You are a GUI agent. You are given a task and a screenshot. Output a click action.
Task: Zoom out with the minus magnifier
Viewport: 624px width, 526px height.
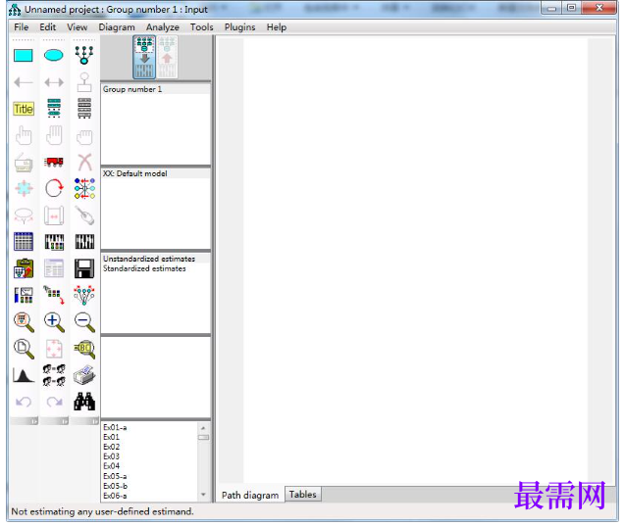coord(84,322)
